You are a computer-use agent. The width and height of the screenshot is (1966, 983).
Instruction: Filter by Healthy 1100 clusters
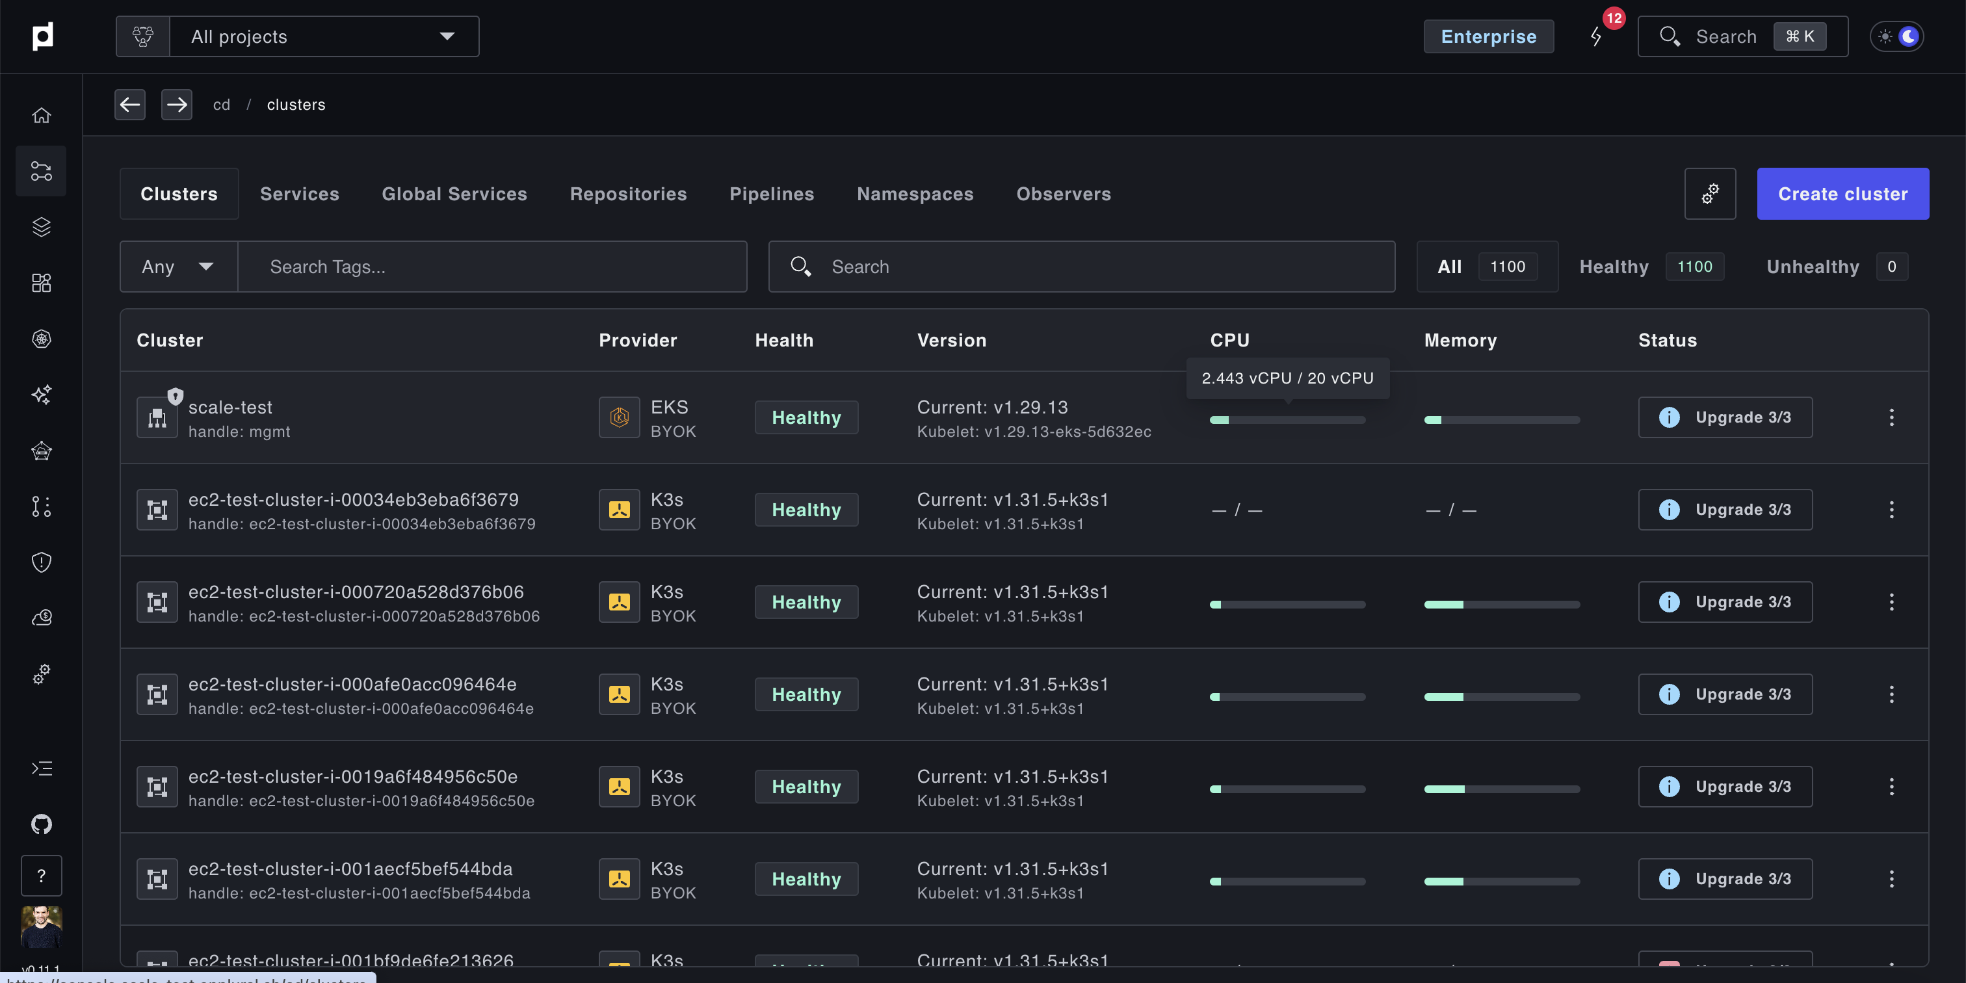pos(1651,267)
